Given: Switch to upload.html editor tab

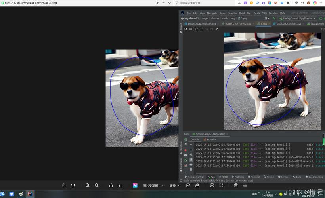Looking at the screenshot, I should point(315,24).
